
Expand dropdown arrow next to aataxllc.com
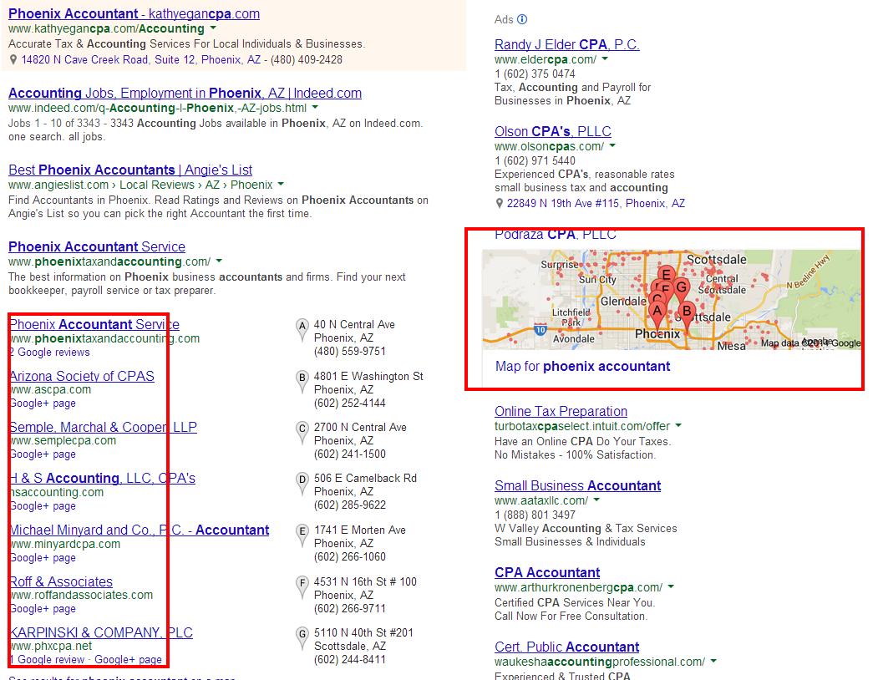click(x=596, y=500)
